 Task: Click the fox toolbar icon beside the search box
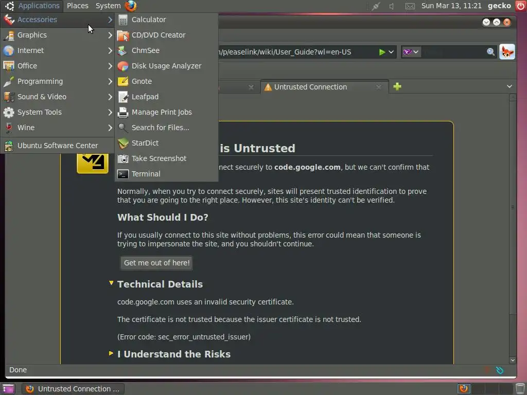(507, 52)
